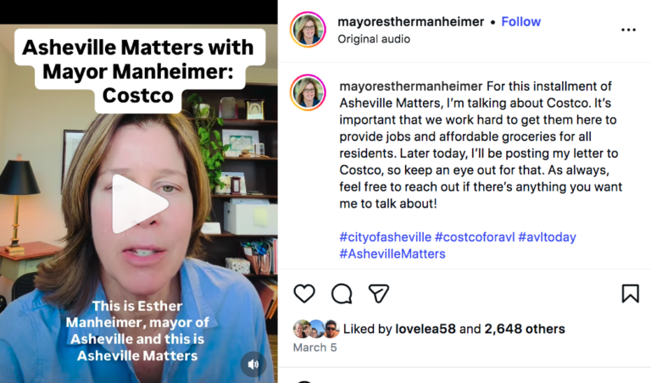Image resolution: width=651 pixels, height=383 pixels.
Task: Share post with paper plane icon
Action: [379, 294]
